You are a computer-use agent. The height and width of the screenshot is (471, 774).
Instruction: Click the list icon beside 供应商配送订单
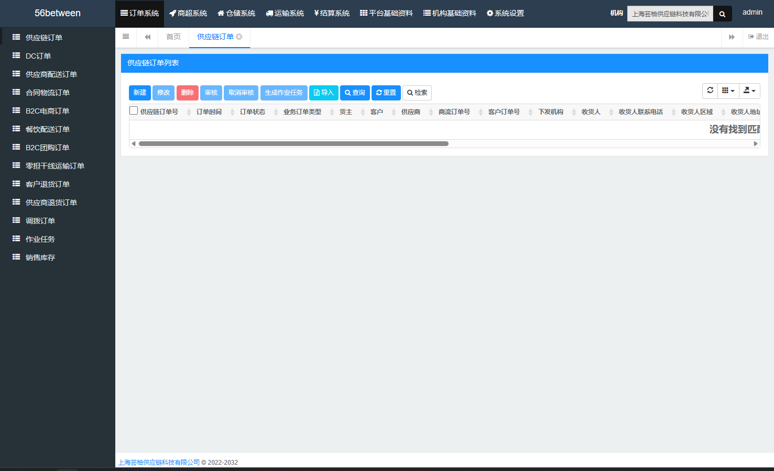click(16, 74)
